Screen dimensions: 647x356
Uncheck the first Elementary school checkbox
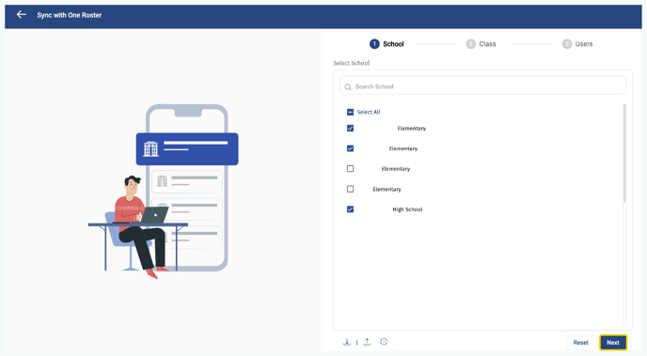(x=351, y=128)
